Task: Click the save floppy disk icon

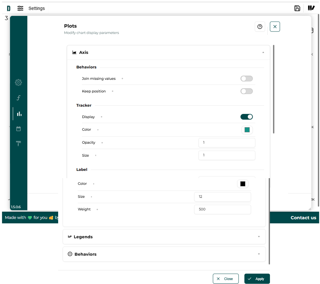Action: point(297,8)
